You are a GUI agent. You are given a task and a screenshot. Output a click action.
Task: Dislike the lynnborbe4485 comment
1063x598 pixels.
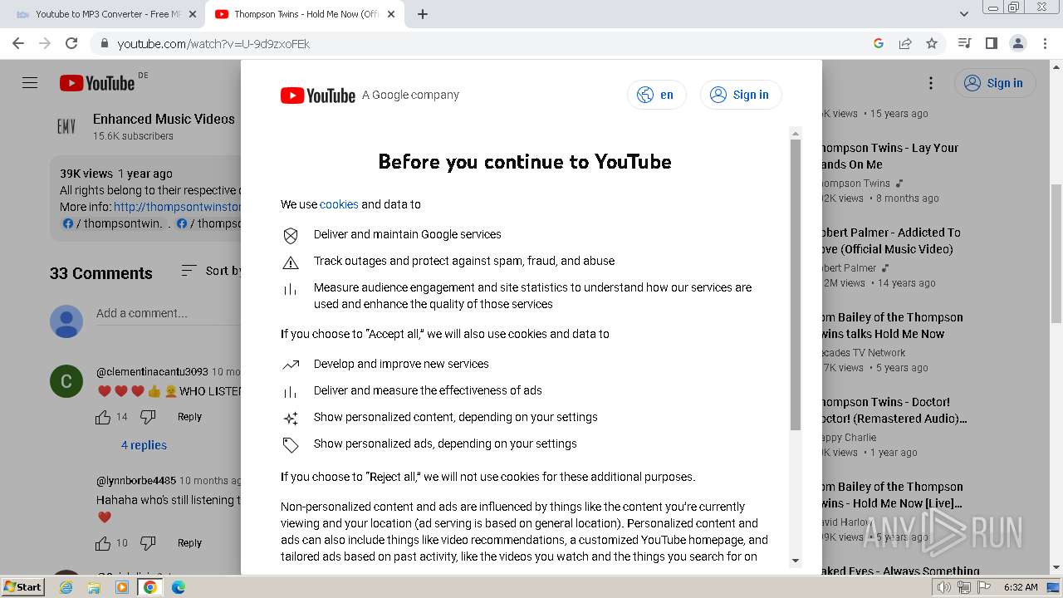point(148,543)
